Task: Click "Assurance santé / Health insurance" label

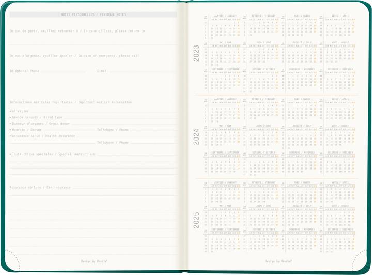Action: point(43,136)
